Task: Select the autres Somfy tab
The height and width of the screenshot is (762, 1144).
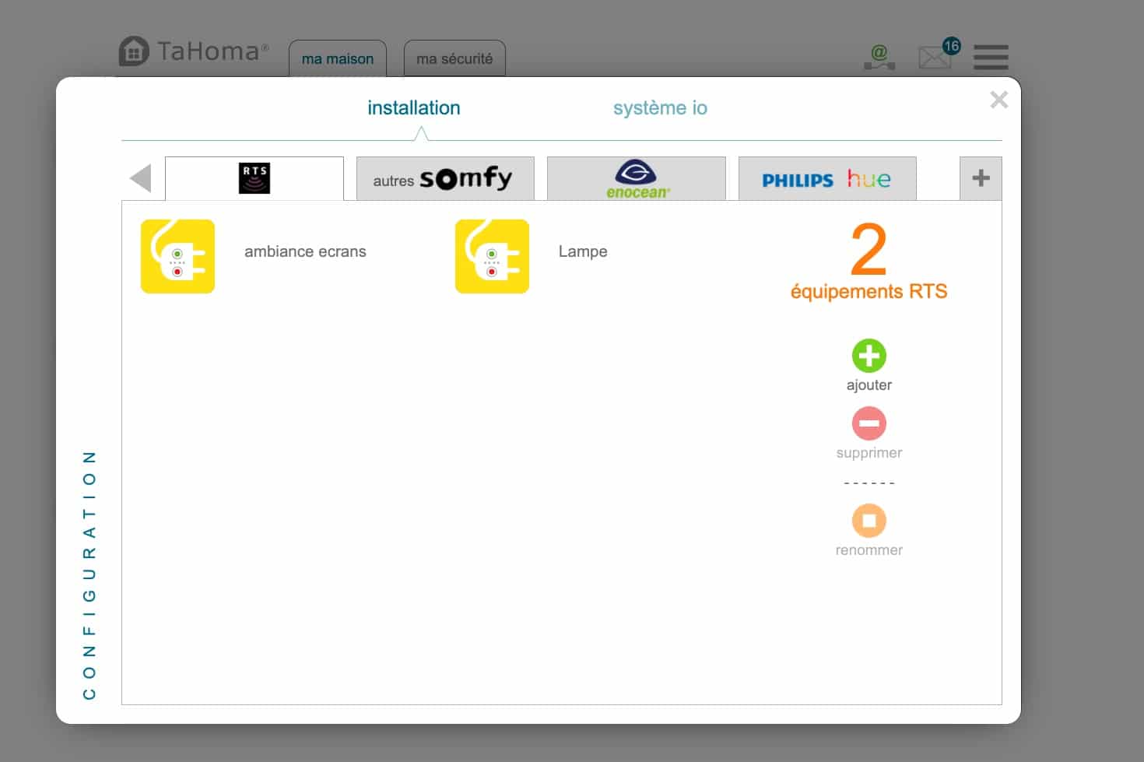Action: 445,179
